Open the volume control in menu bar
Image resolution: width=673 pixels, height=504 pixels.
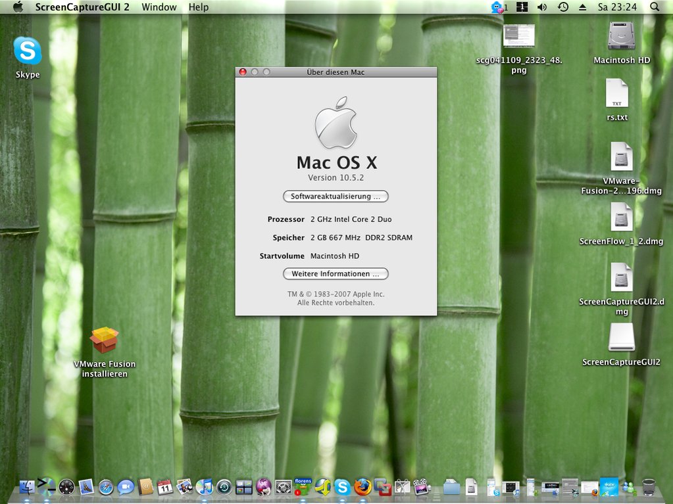click(541, 7)
